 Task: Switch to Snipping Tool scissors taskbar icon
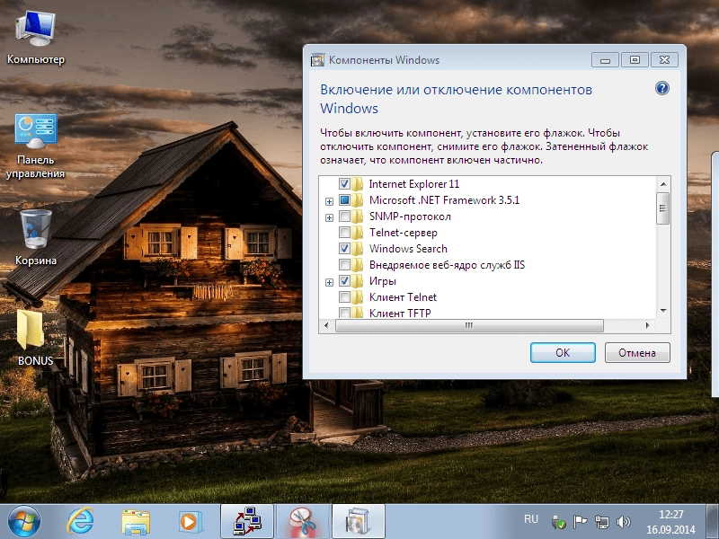(x=303, y=521)
